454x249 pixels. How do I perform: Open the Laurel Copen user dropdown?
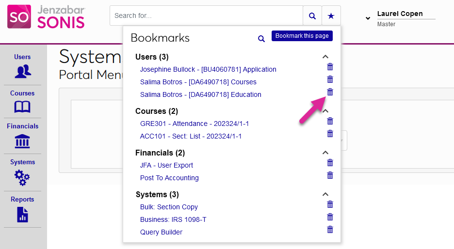pyautogui.click(x=367, y=18)
